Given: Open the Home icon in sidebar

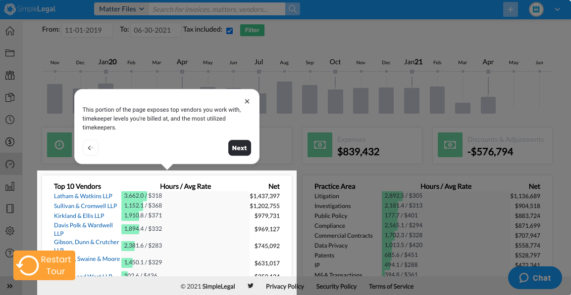Looking at the screenshot, I should pyautogui.click(x=10, y=31).
